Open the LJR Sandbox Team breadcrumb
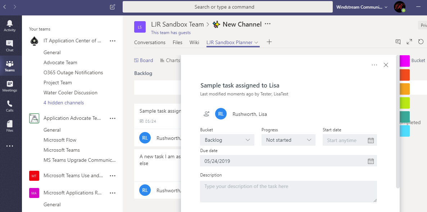This screenshot has width=427, height=212. pyautogui.click(x=178, y=24)
